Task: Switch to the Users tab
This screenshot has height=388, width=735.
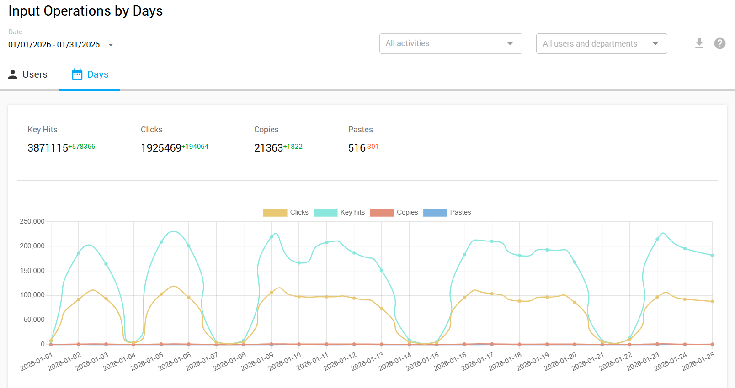Action: coord(35,74)
